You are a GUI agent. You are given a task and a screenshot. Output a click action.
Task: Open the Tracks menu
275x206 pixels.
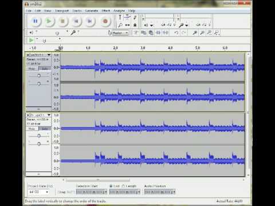click(x=77, y=11)
